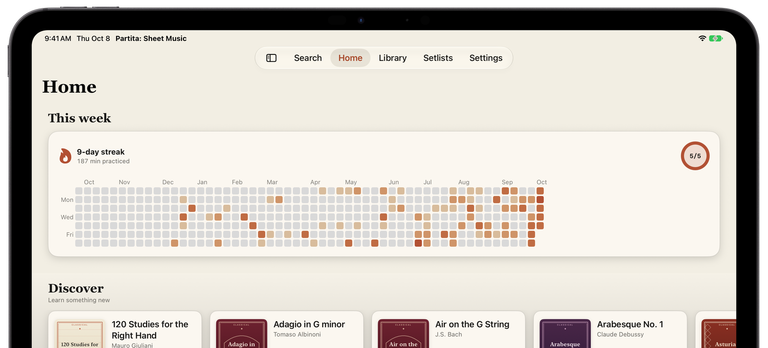Click the 'Adagio in G minor' title
This screenshot has width=768, height=348.
coord(309,324)
